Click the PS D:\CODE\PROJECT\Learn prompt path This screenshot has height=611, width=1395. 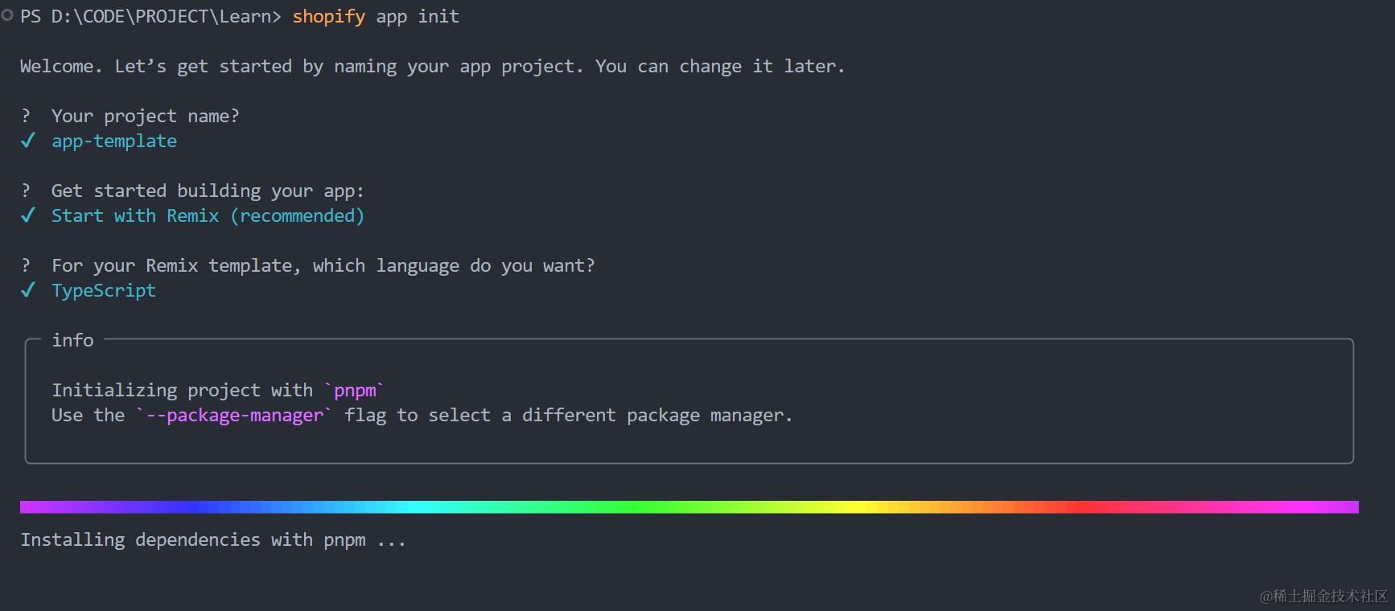click(150, 16)
